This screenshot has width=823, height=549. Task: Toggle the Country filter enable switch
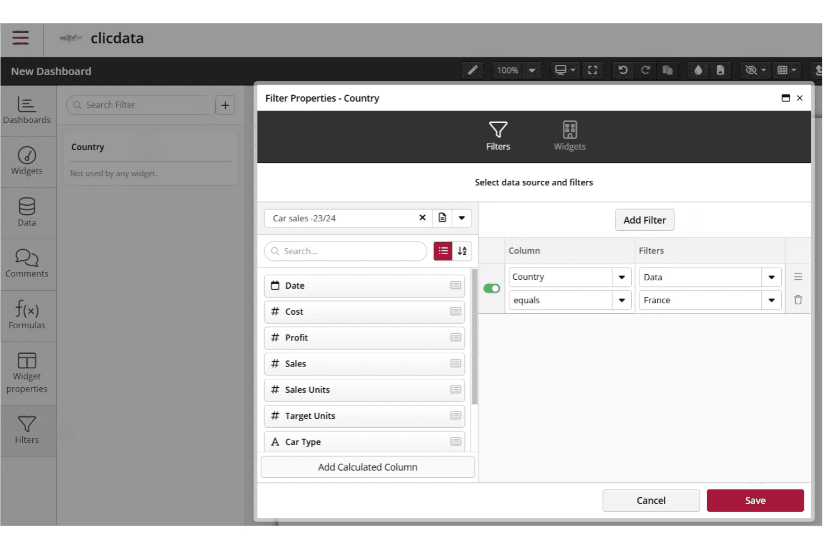492,288
